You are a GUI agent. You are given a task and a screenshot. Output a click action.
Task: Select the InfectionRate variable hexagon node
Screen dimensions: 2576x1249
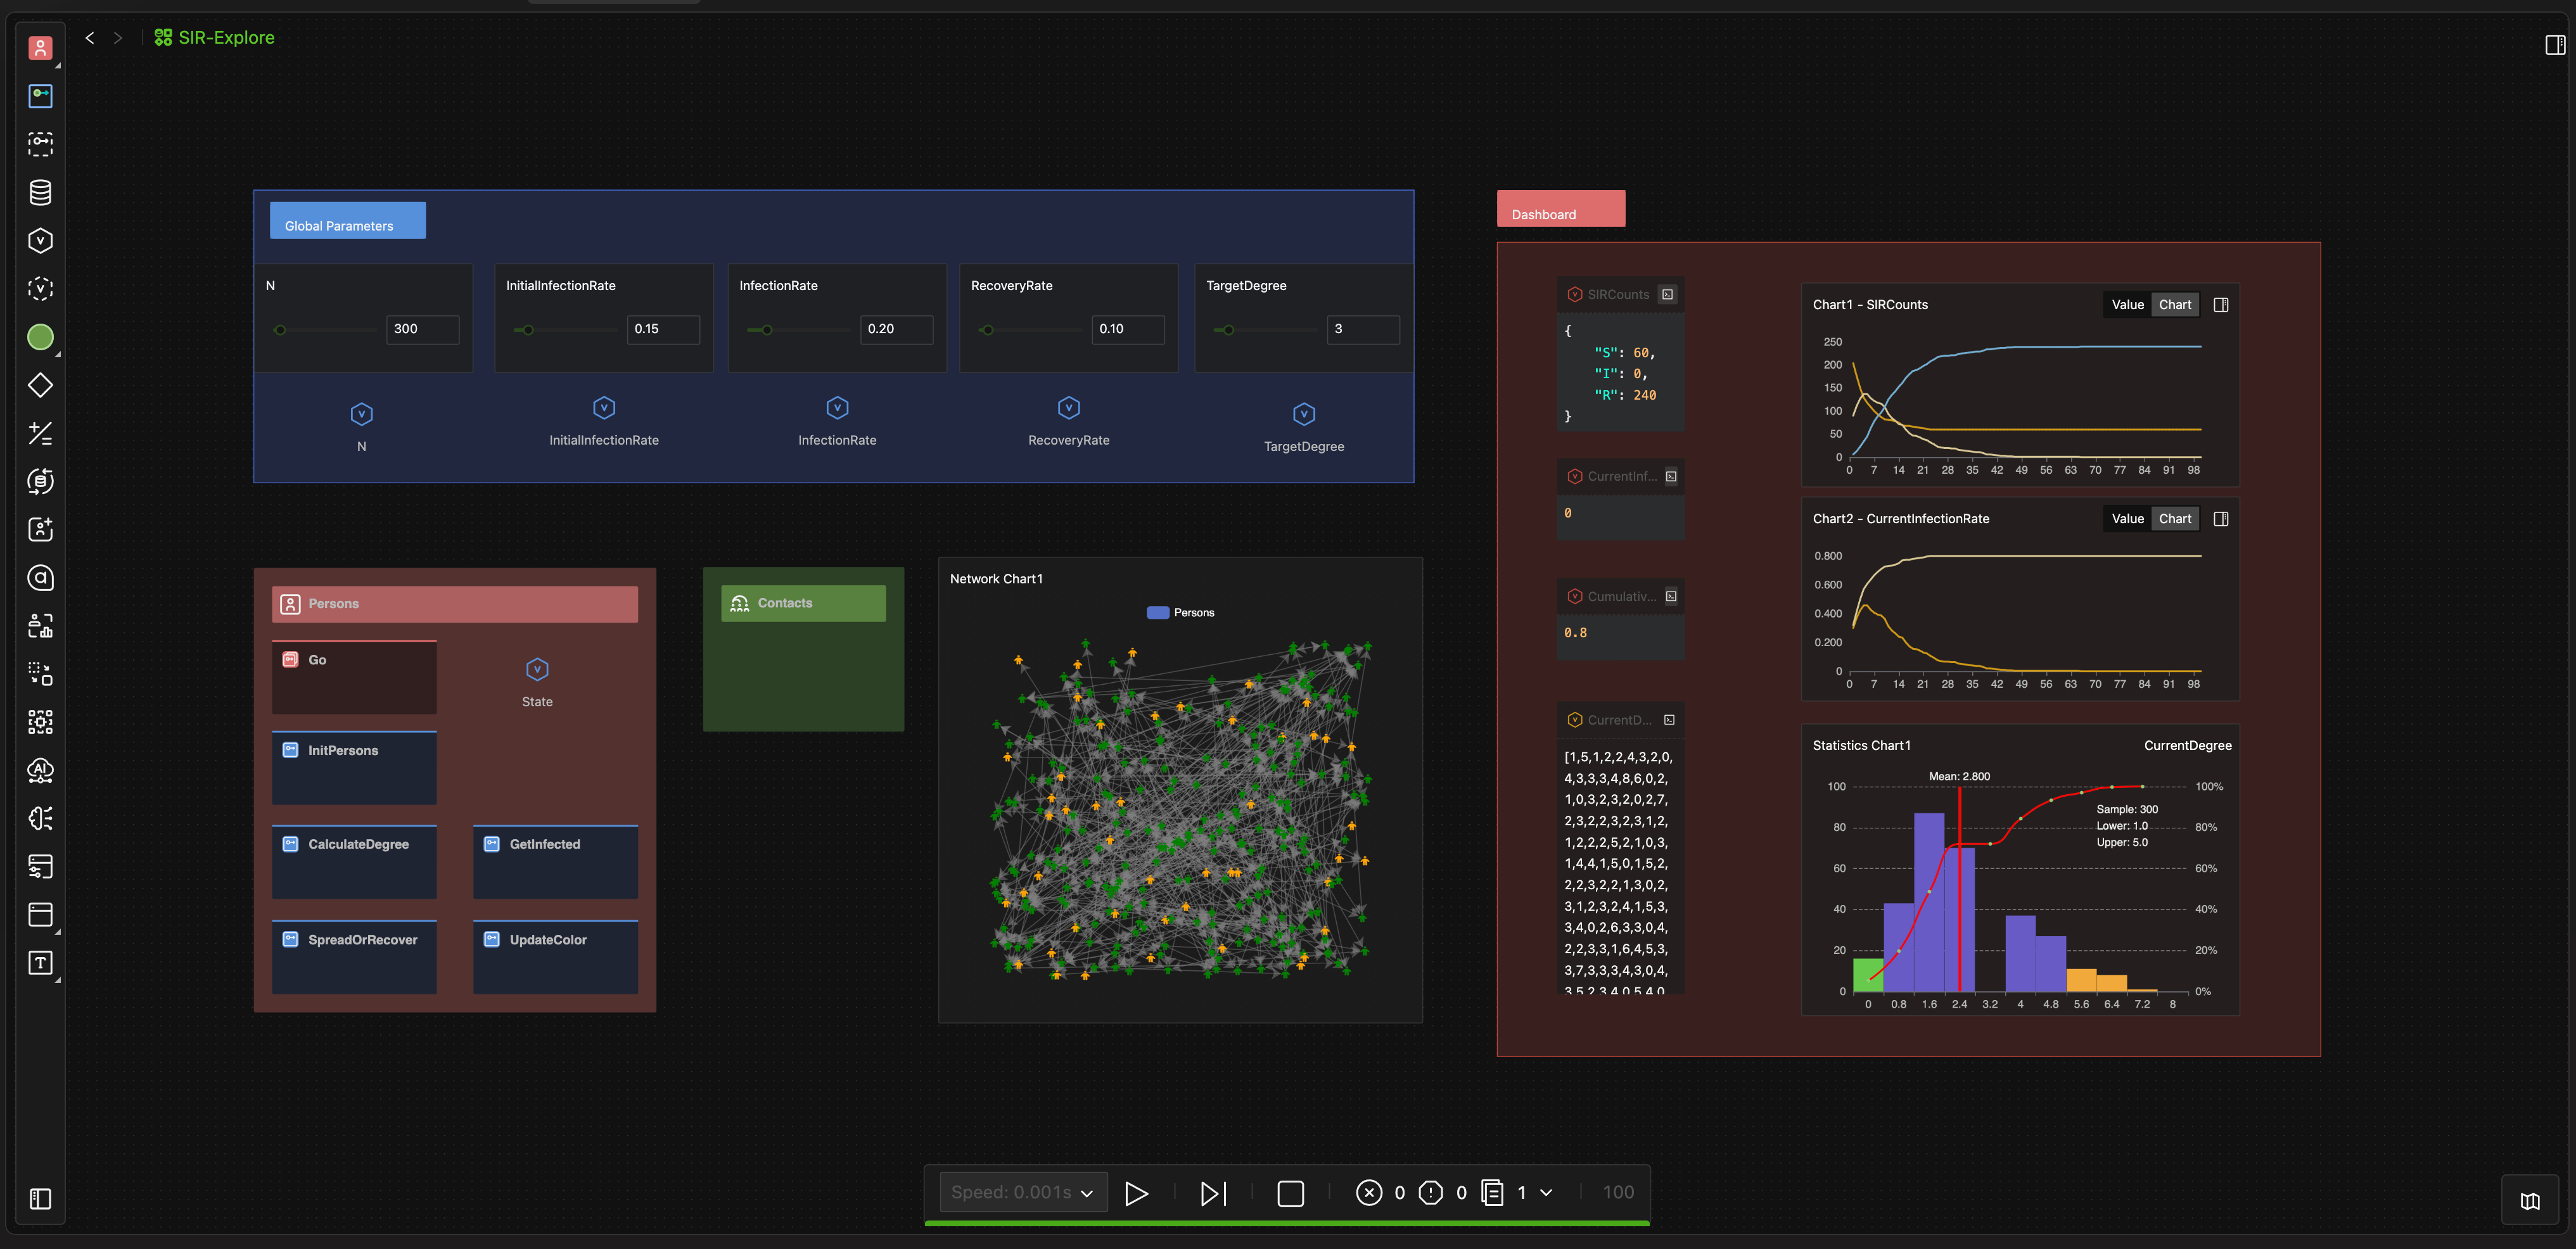837,408
